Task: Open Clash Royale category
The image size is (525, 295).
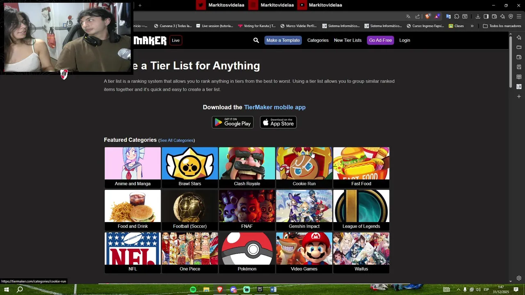Action: (x=247, y=167)
